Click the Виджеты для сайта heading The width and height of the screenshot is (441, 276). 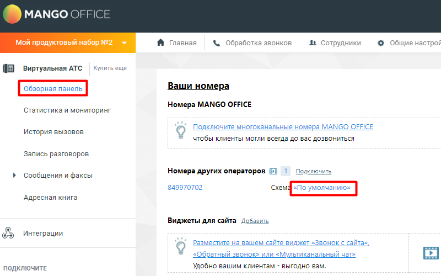point(202,220)
